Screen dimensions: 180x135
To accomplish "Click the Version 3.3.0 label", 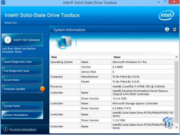I will coord(10,23).
